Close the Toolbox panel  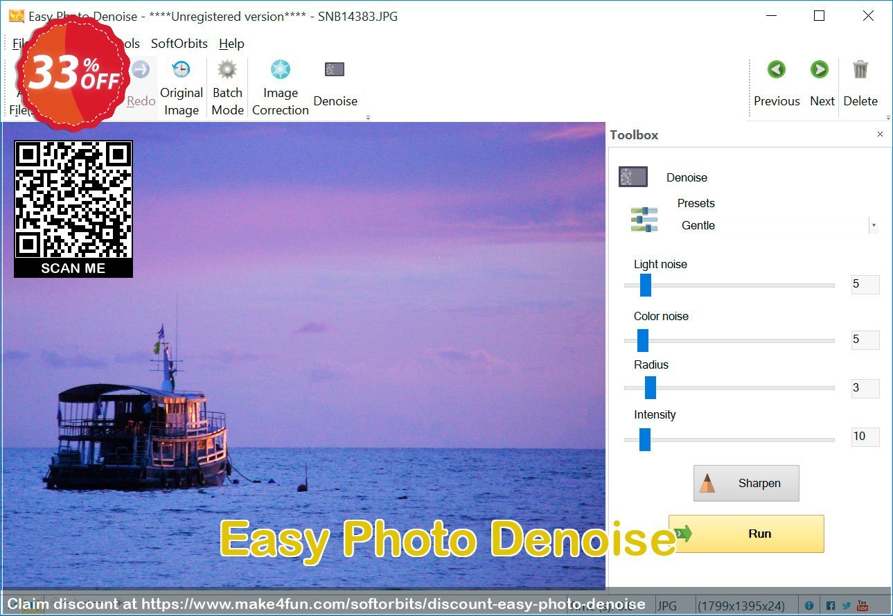880,134
